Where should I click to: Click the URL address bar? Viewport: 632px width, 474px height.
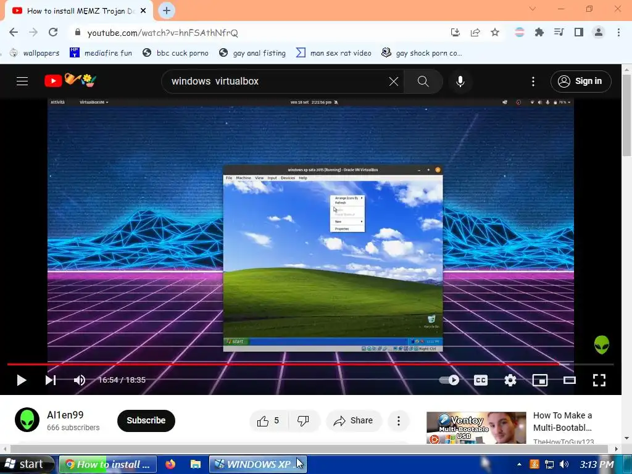click(x=258, y=33)
